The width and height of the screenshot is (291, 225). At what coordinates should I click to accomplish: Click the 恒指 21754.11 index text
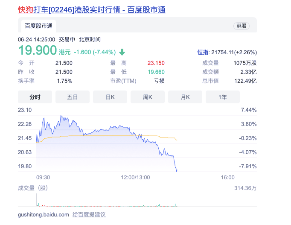[227, 53]
